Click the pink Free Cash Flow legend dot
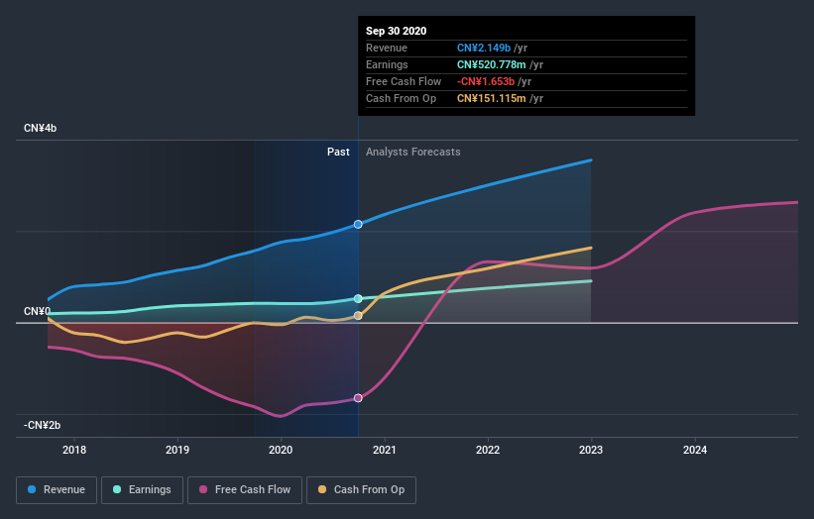The width and height of the screenshot is (814, 519). pyautogui.click(x=203, y=489)
